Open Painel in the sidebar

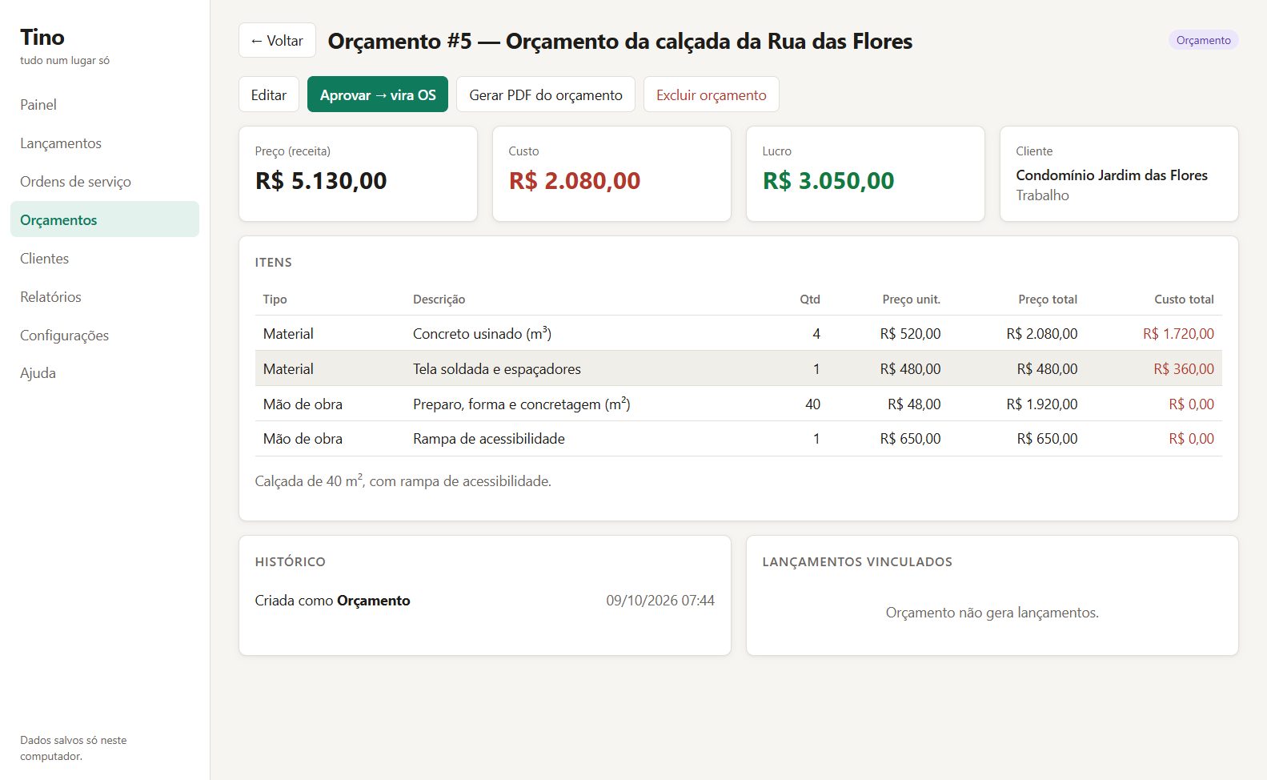click(105, 105)
